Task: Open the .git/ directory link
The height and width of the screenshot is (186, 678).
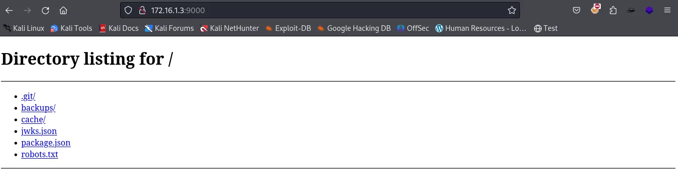Action: pos(28,96)
